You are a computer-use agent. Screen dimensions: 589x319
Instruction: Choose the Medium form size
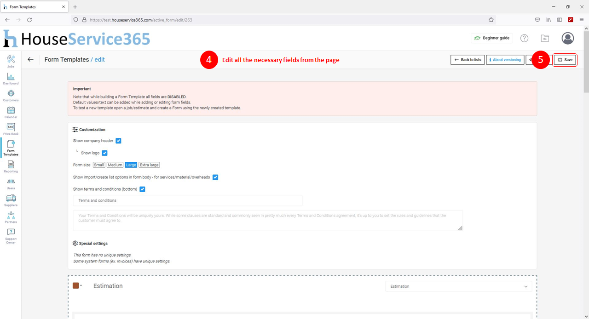(x=115, y=165)
